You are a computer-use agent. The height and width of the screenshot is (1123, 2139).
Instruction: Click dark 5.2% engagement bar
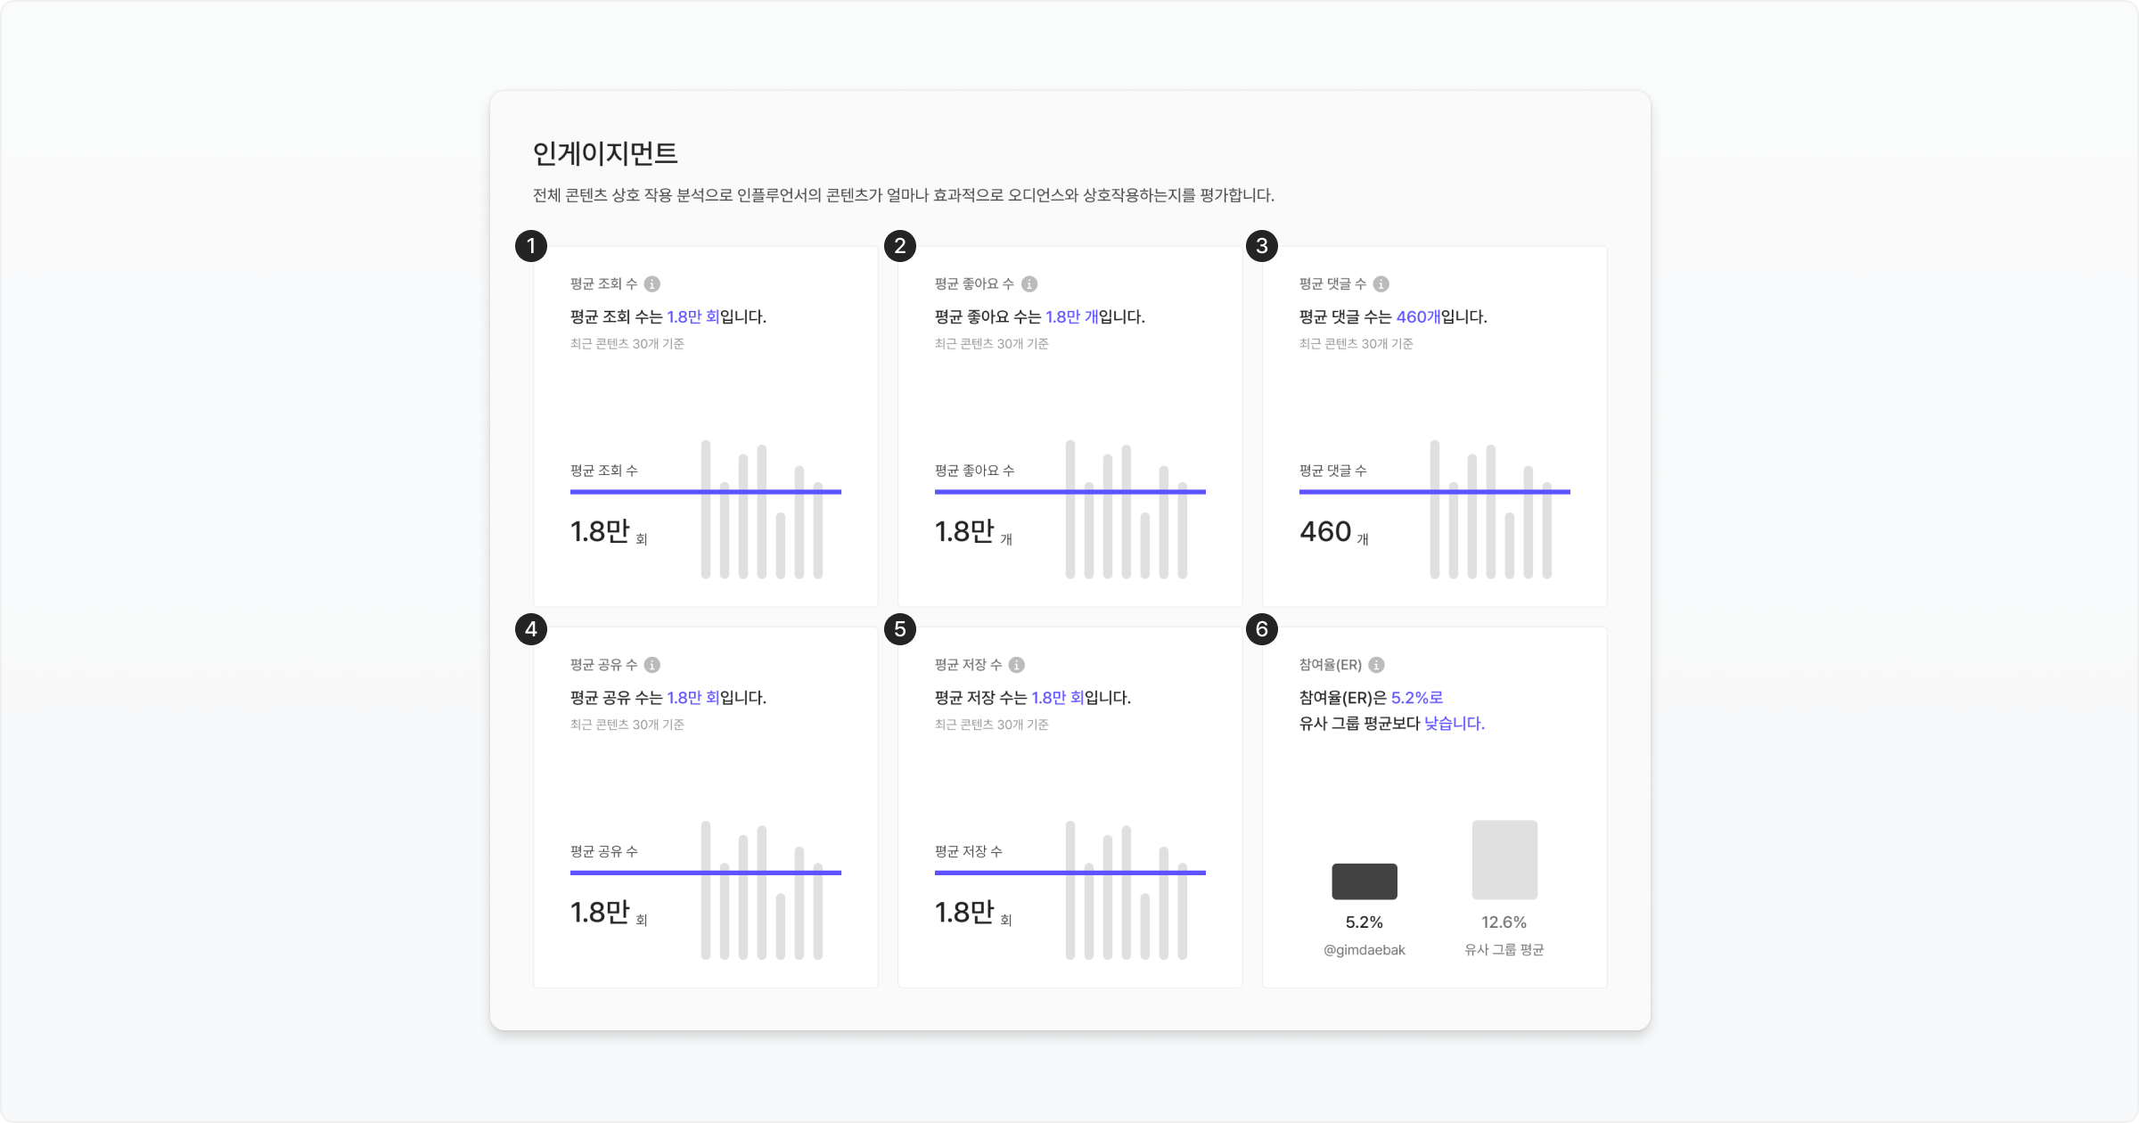click(1365, 881)
